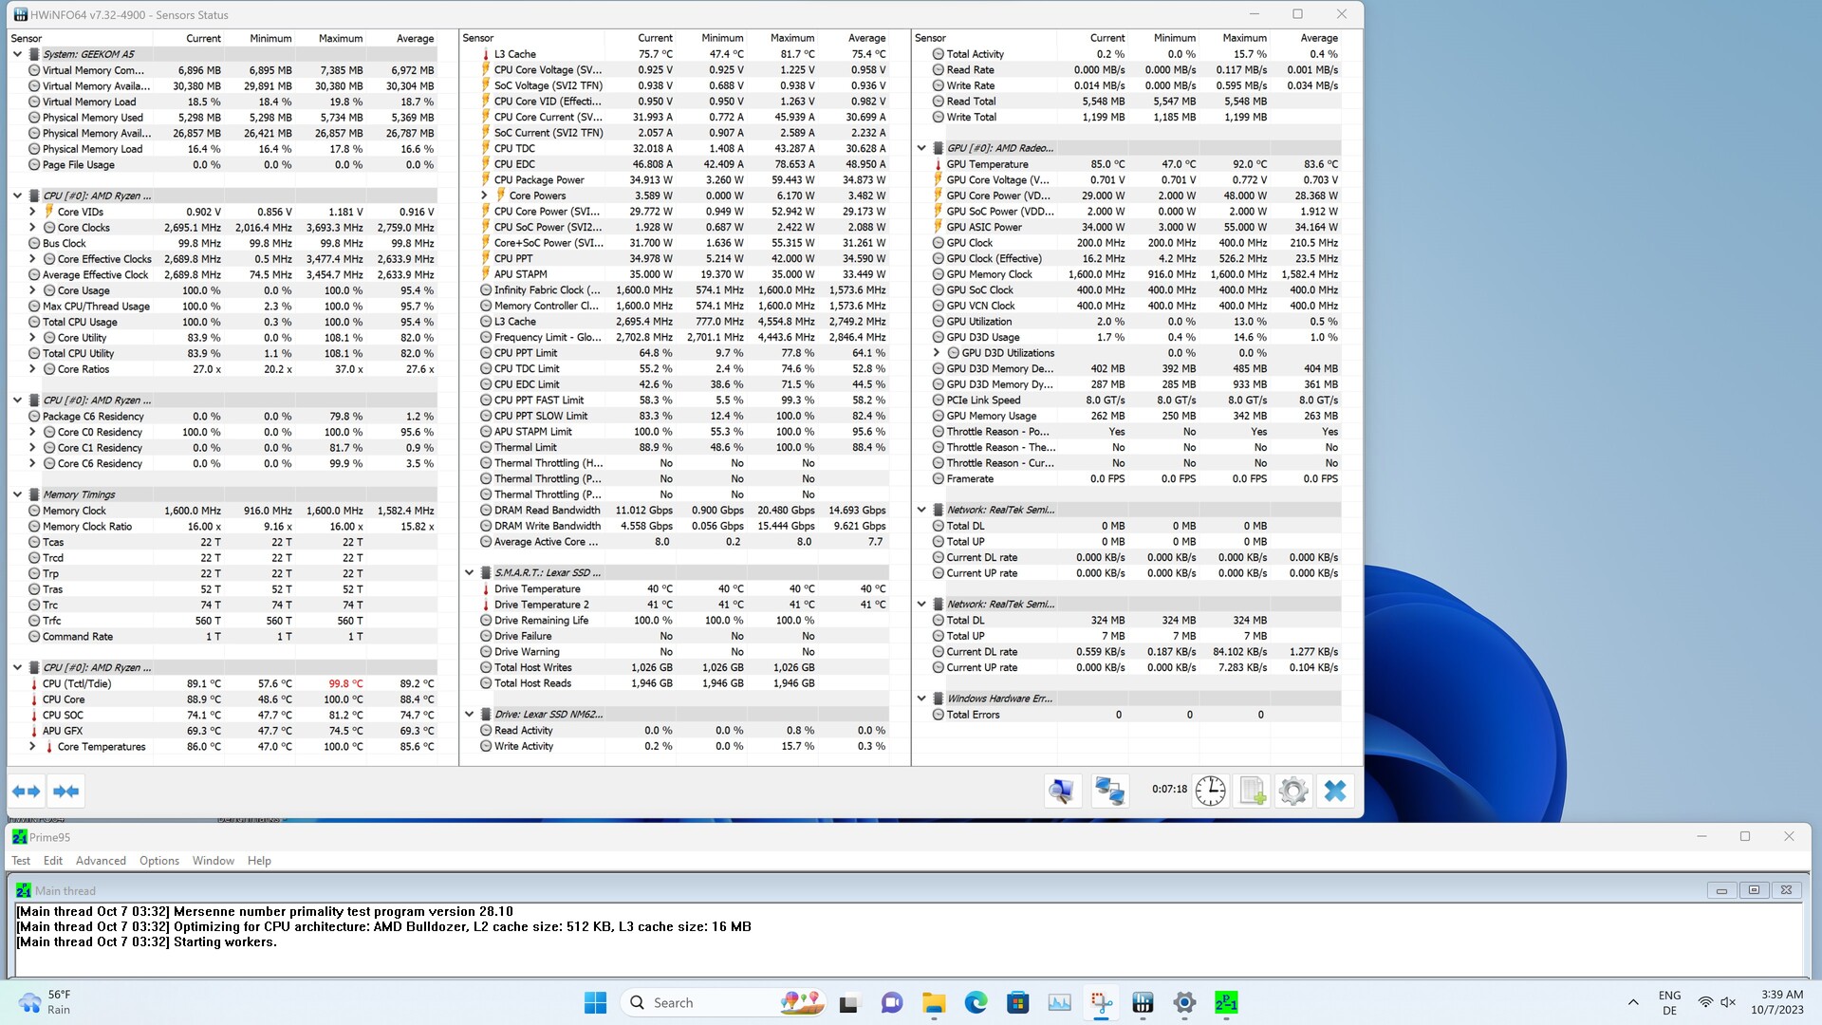Collapse the Memory Timings group
The width and height of the screenshot is (1822, 1025).
[17, 494]
